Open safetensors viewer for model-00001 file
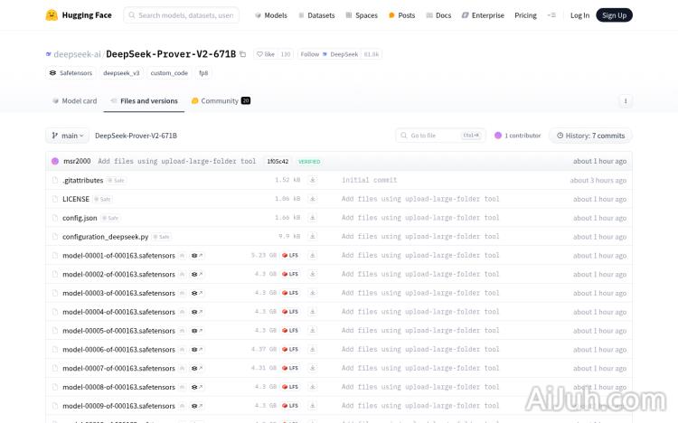678x423 pixels. [x=197, y=256]
